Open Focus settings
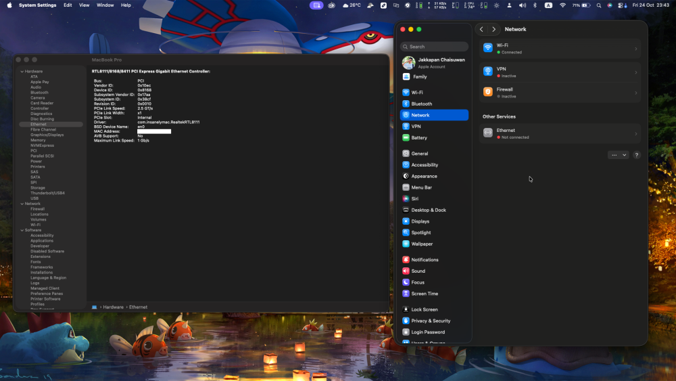This screenshot has height=381, width=676. click(434, 282)
